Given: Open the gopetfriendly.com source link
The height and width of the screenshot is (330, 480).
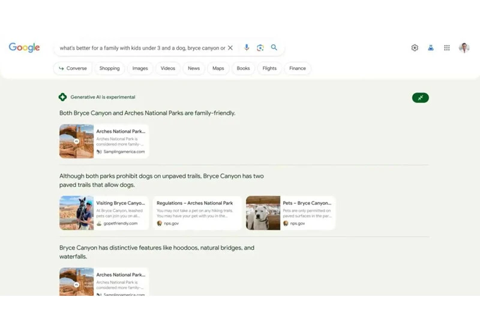Looking at the screenshot, I should pos(121,223).
